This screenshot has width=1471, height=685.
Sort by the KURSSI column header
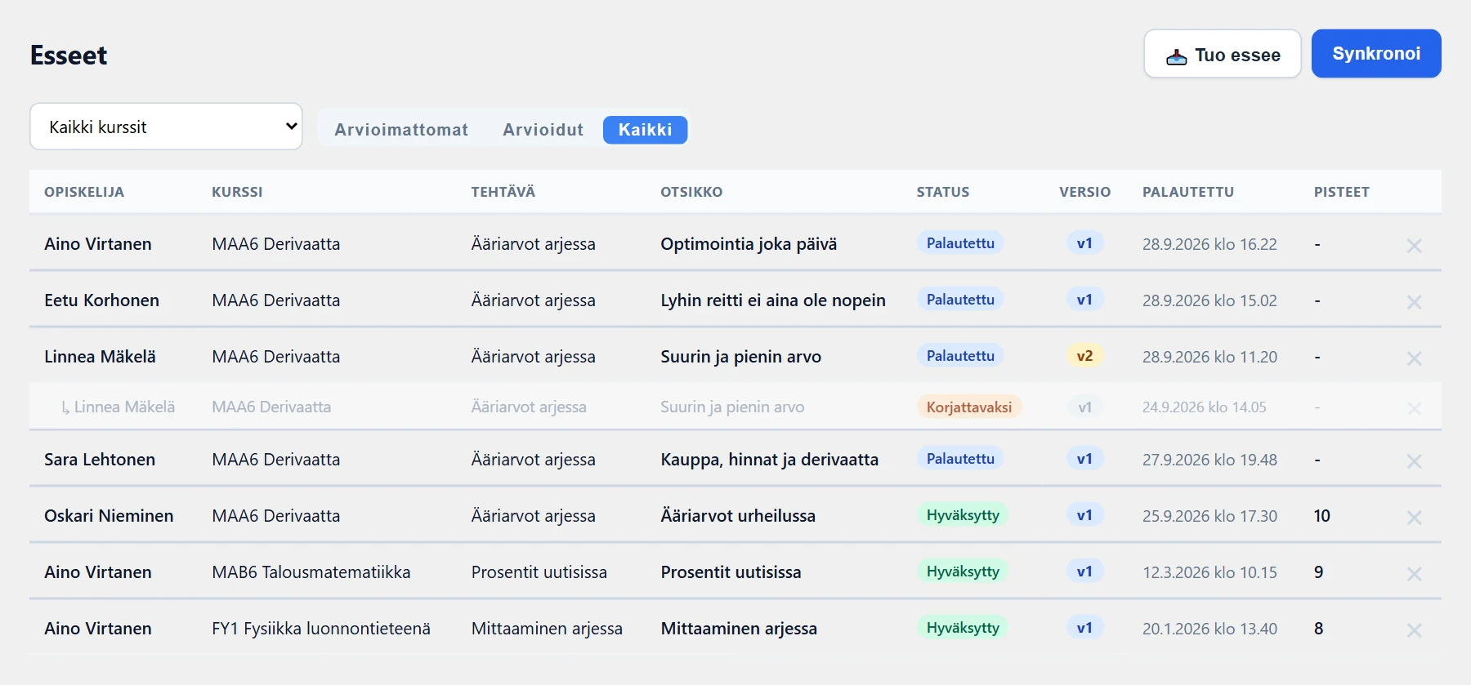click(x=237, y=192)
